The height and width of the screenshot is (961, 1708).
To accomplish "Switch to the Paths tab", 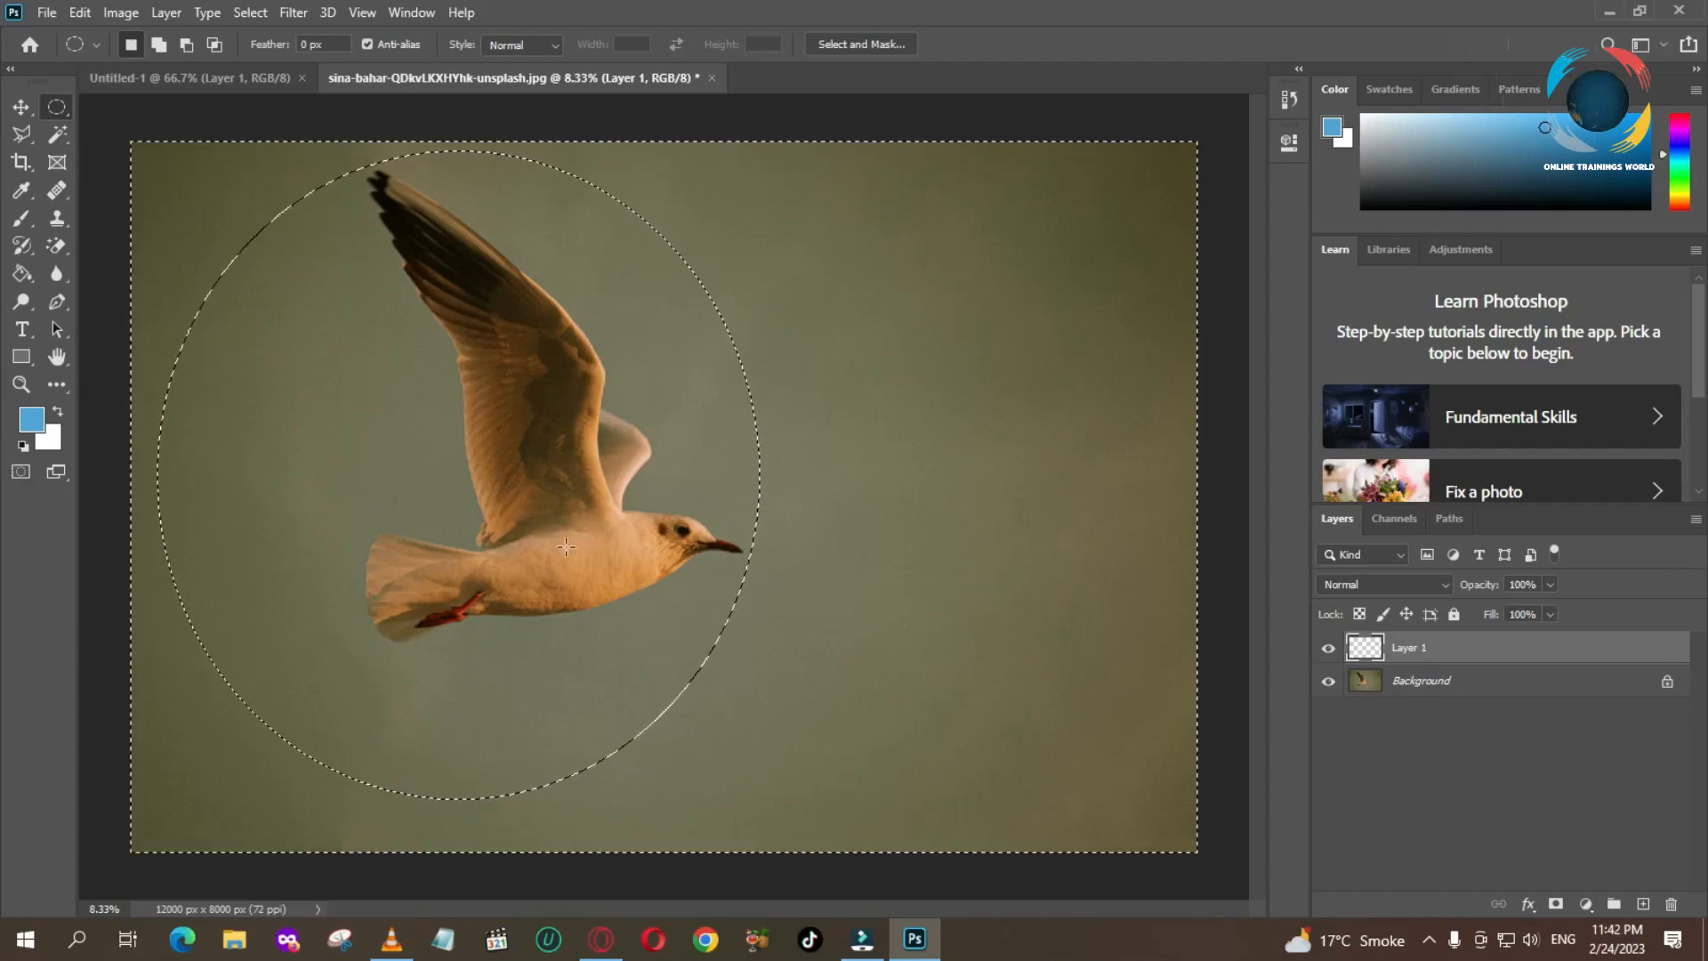I will 1447,518.
